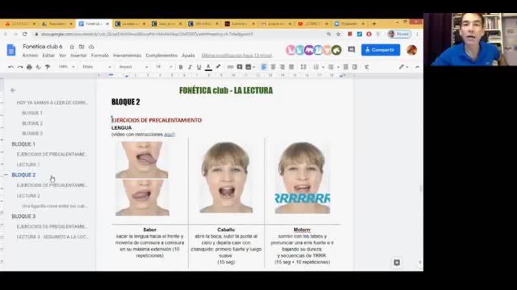Open the numbered list dropdown
This screenshot has height=290, width=517.
319,67
